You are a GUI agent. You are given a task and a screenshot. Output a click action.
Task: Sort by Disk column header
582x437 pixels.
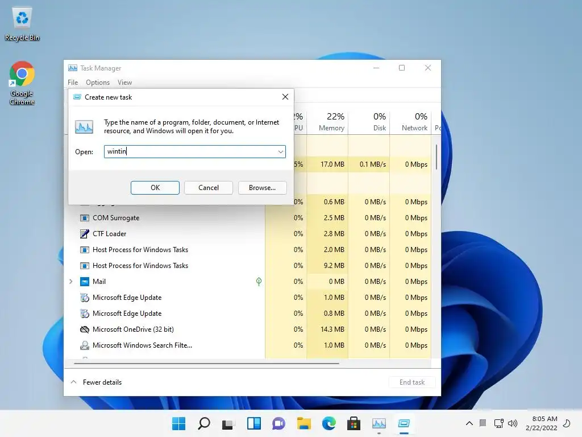pyautogui.click(x=369, y=122)
